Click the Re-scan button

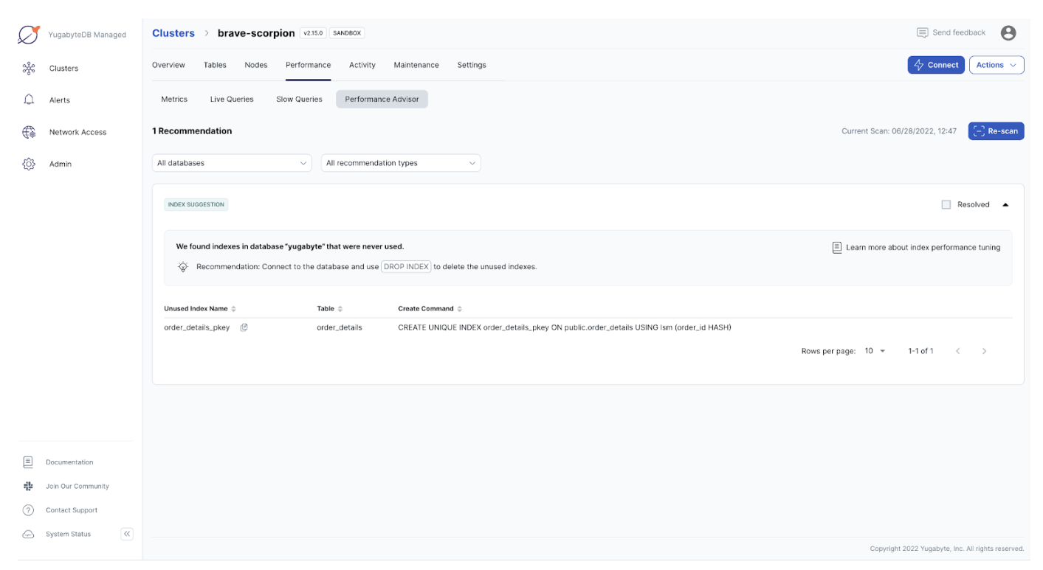pyautogui.click(x=996, y=131)
